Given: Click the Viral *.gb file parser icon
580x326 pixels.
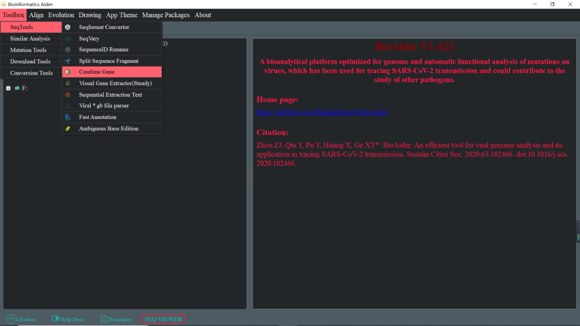Looking at the screenshot, I should (x=68, y=106).
